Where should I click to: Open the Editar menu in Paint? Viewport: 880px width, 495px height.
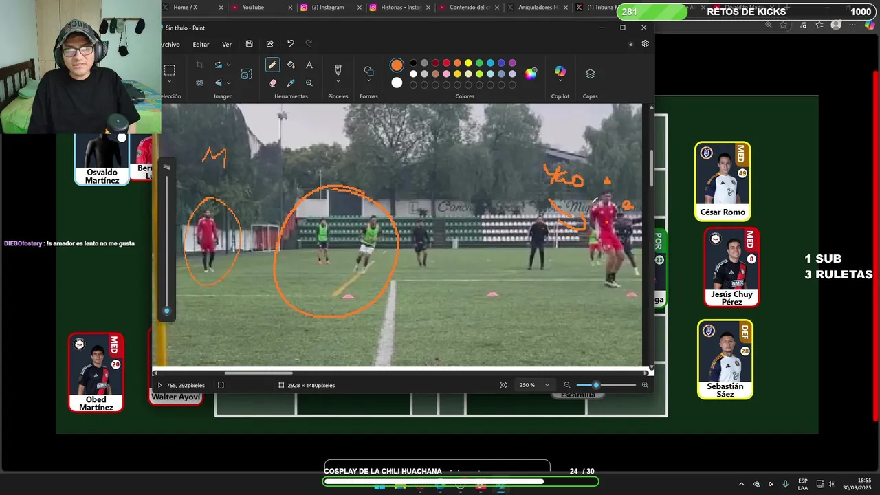[201, 45]
